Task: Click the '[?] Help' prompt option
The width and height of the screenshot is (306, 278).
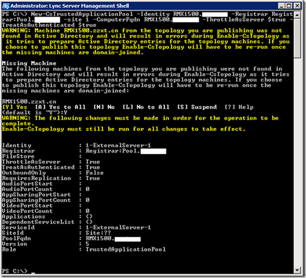Action: 239,107
